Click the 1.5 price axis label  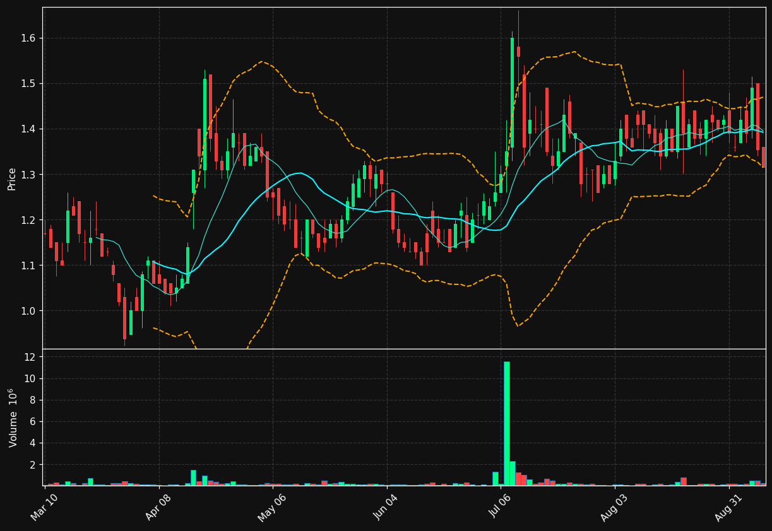pos(29,84)
